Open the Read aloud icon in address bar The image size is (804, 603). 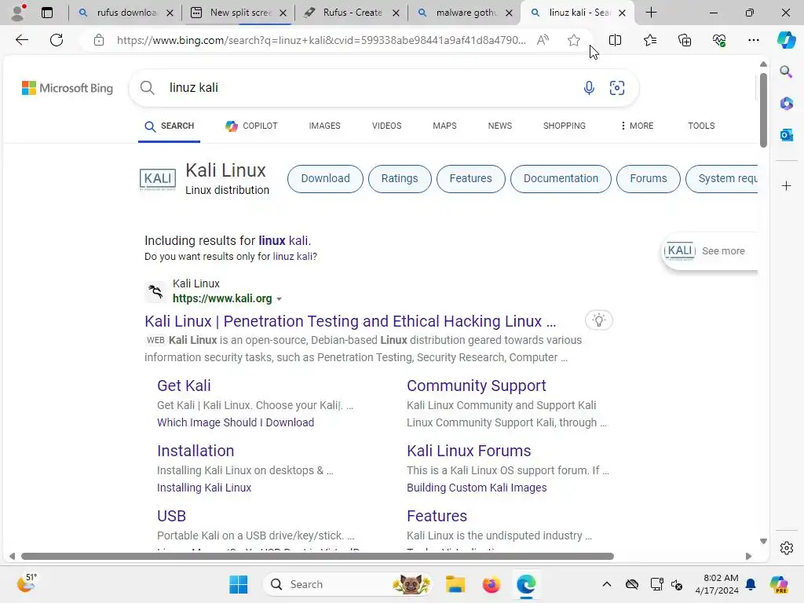pyautogui.click(x=543, y=40)
